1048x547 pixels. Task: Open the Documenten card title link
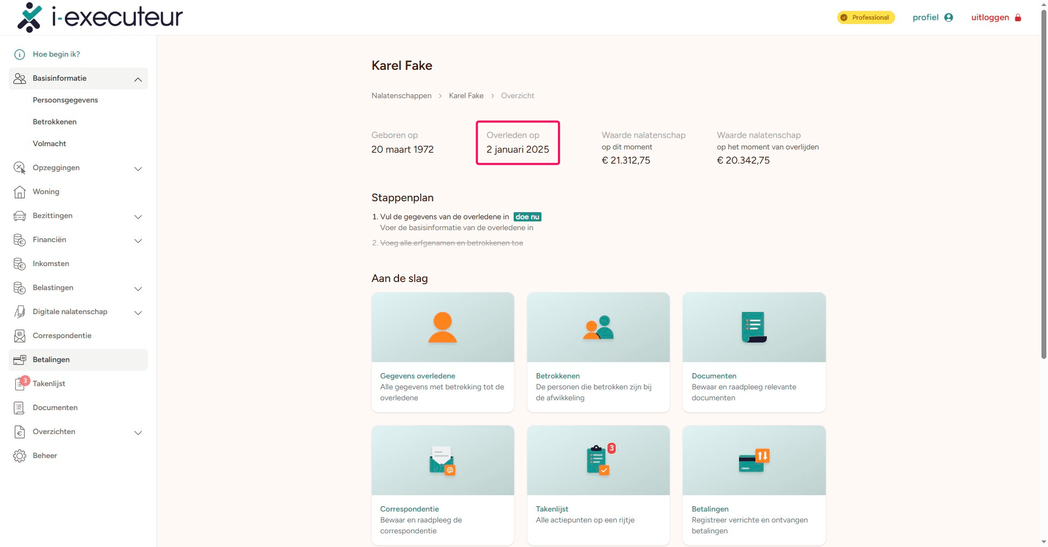coord(714,376)
